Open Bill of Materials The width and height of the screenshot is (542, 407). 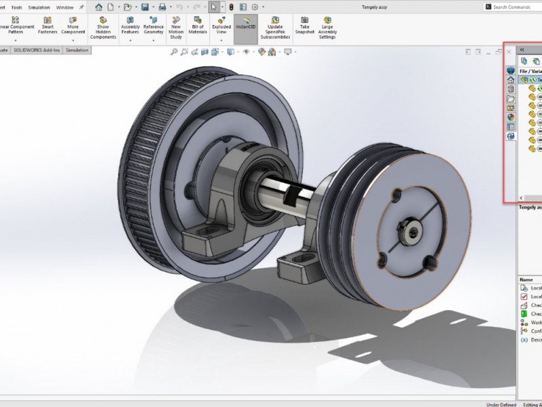click(x=197, y=27)
